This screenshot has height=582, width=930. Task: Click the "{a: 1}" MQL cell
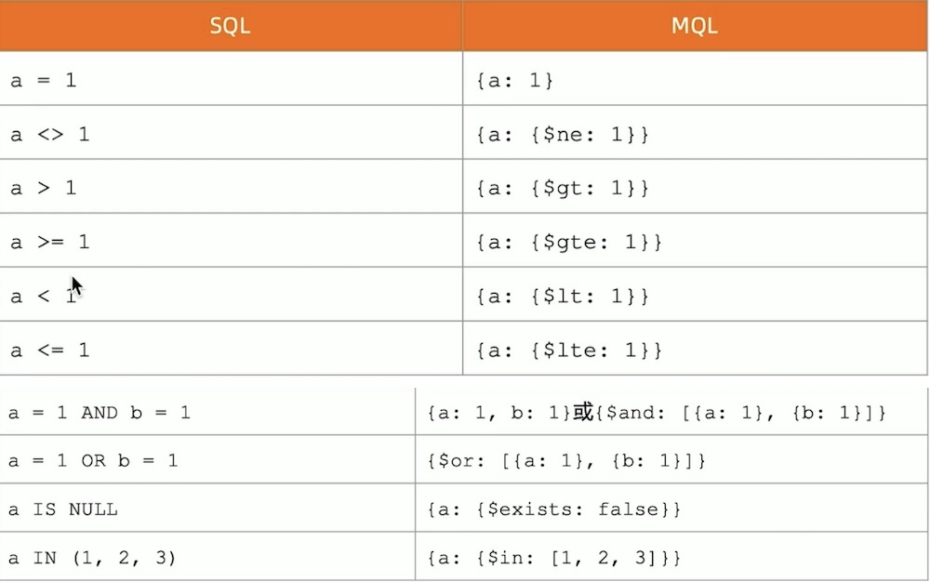pyautogui.click(x=515, y=80)
